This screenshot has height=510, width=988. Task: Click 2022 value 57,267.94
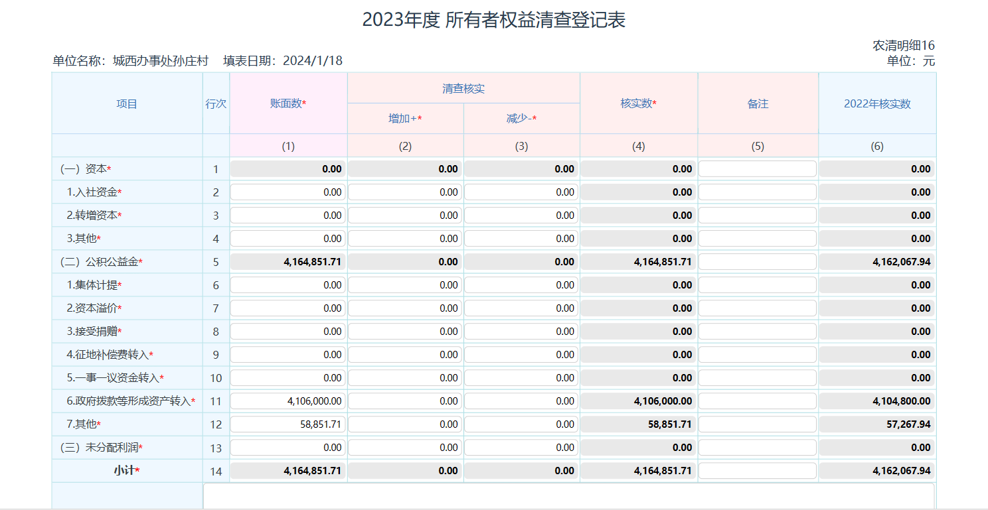pyautogui.click(x=877, y=424)
